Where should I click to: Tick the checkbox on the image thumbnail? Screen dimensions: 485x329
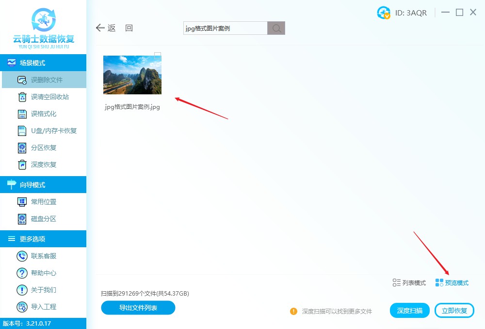[158, 56]
